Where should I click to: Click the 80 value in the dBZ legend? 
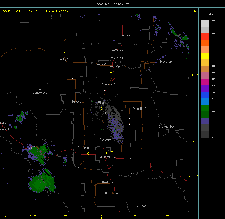[213, 21]
